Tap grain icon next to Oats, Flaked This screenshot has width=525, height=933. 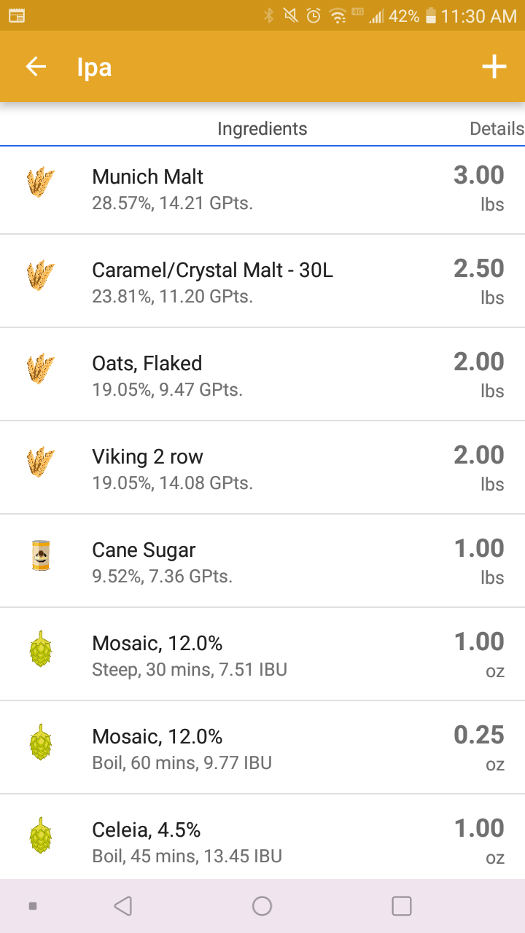tap(40, 369)
